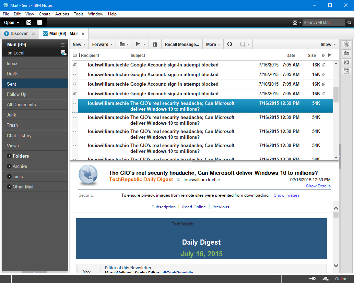Image resolution: width=354 pixels, height=283 pixels.
Task: Expand the Archive section
Action: coord(9,166)
